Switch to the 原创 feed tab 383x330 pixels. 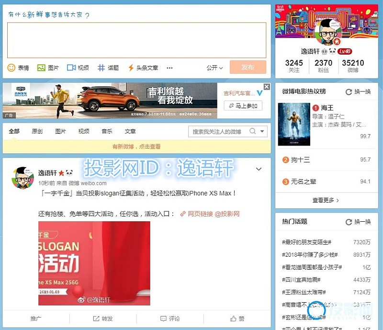(x=37, y=131)
